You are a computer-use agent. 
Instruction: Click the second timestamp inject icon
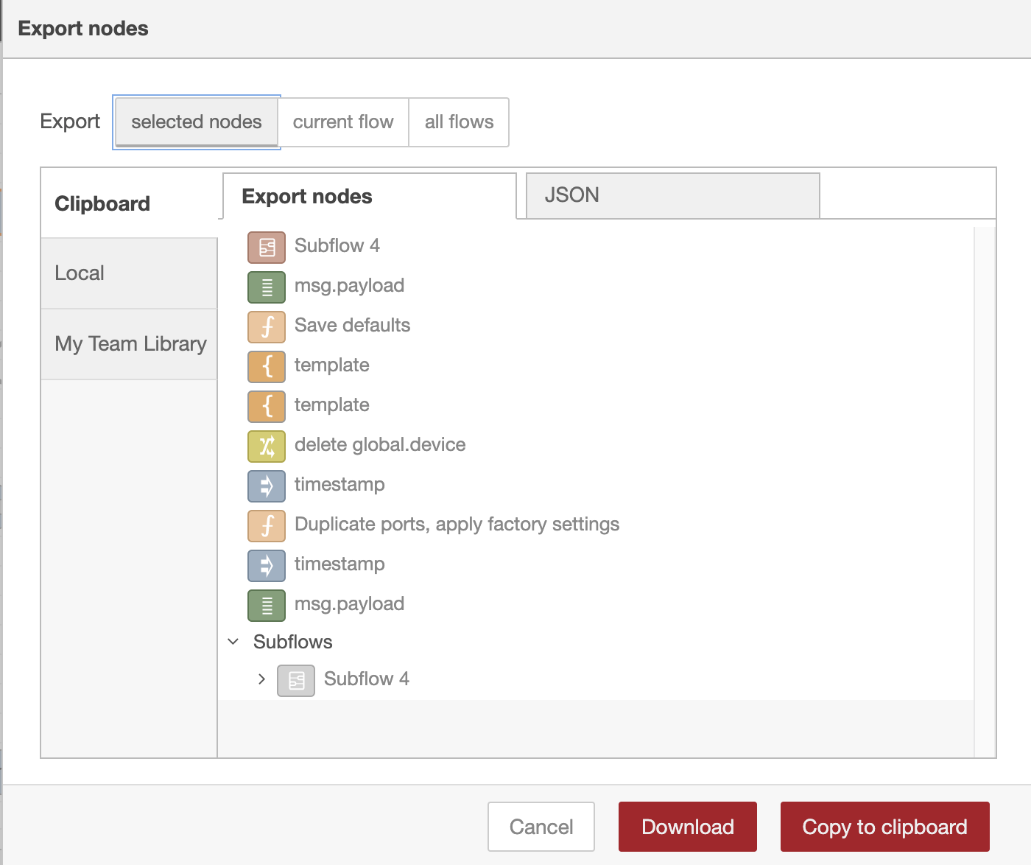[x=267, y=566]
